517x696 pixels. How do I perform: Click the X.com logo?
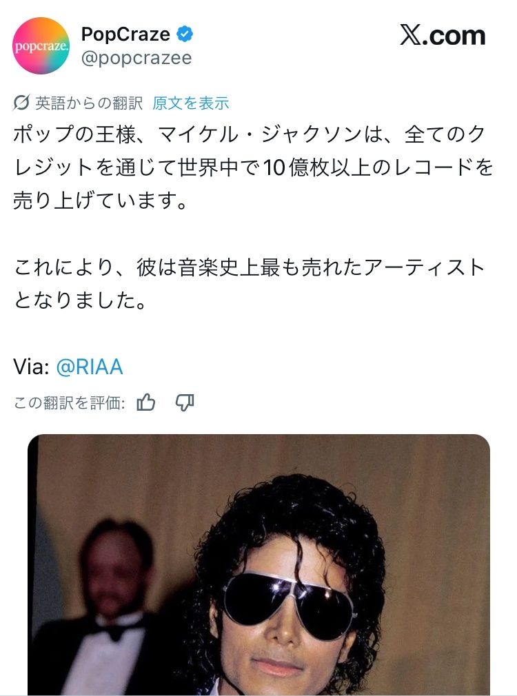click(443, 35)
